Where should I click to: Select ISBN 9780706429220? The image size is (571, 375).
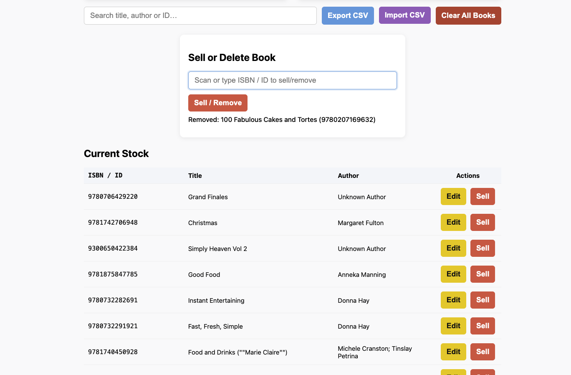click(x=113, y=197)
